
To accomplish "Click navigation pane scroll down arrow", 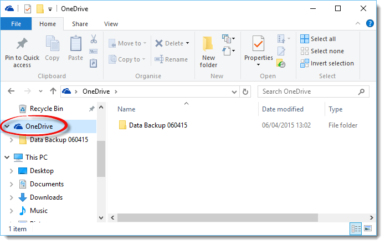I will (x=101, y=218).
